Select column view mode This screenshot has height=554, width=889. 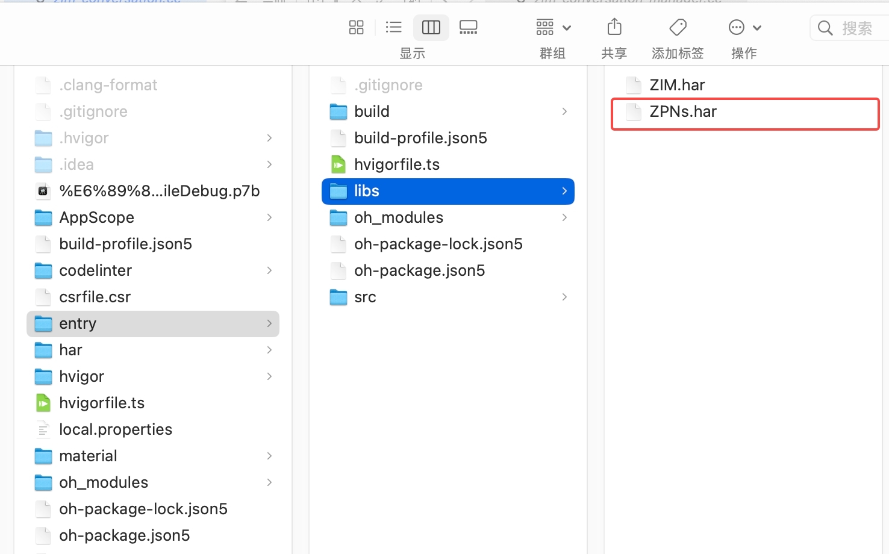[x=431, y=27]
